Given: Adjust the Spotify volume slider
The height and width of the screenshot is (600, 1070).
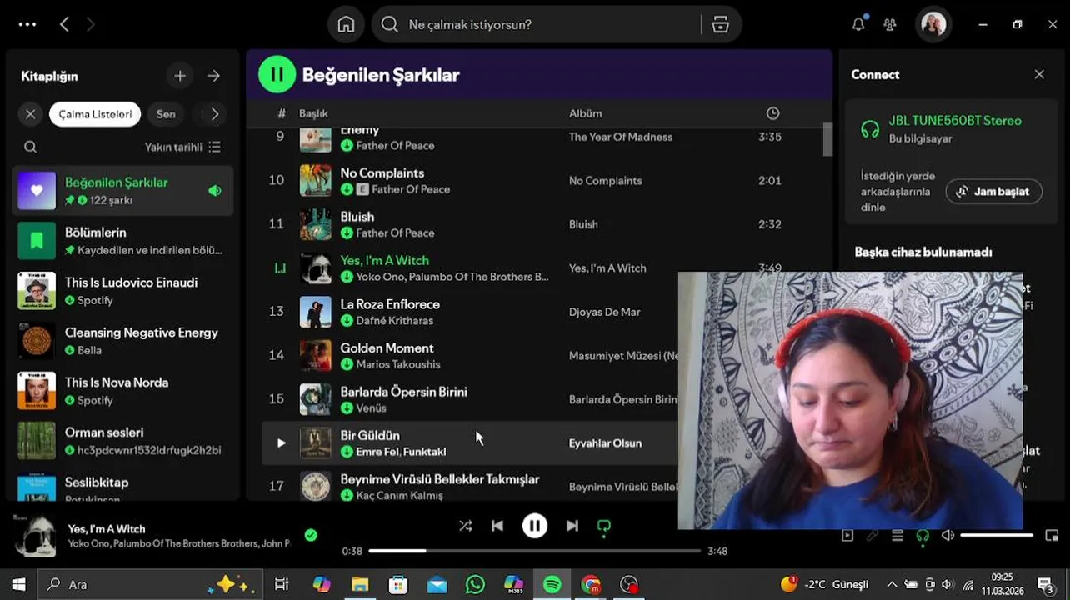Looking at the screenshot, I should pyautogui.click(x=997, y=536).
